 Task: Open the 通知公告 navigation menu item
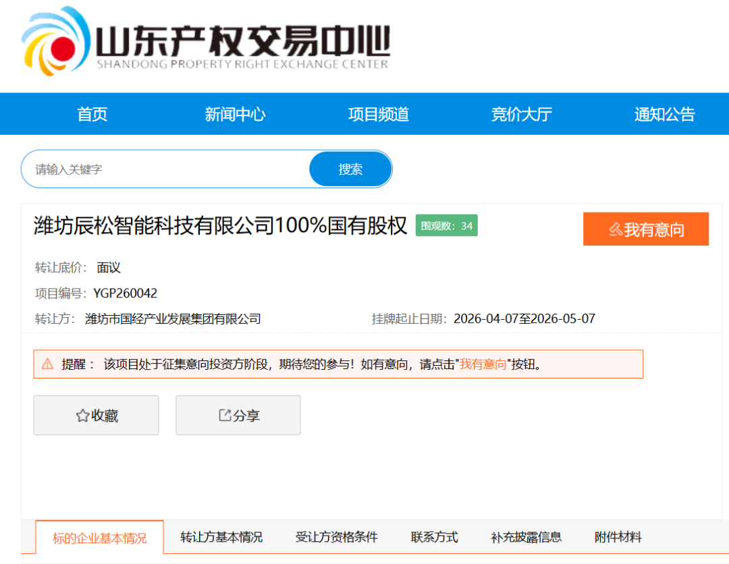(x=664, y=114)
